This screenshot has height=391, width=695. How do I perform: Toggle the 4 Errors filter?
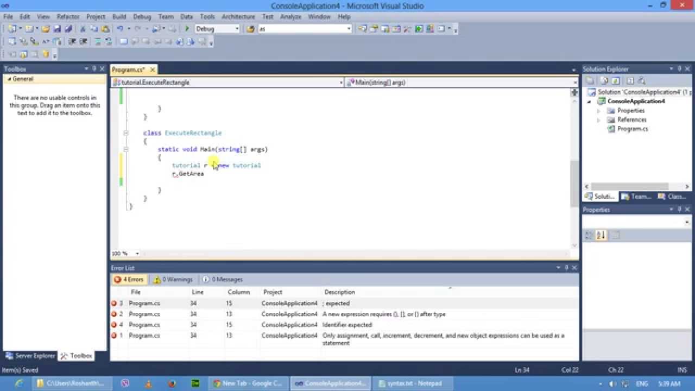point(129,279)
